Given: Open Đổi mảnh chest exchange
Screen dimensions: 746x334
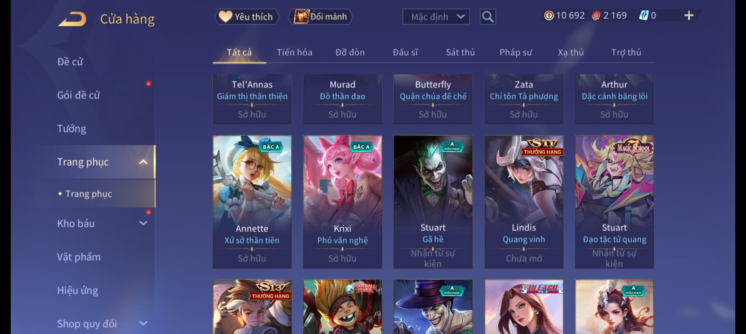Looking at the screenshot, I should click(320, 17).
